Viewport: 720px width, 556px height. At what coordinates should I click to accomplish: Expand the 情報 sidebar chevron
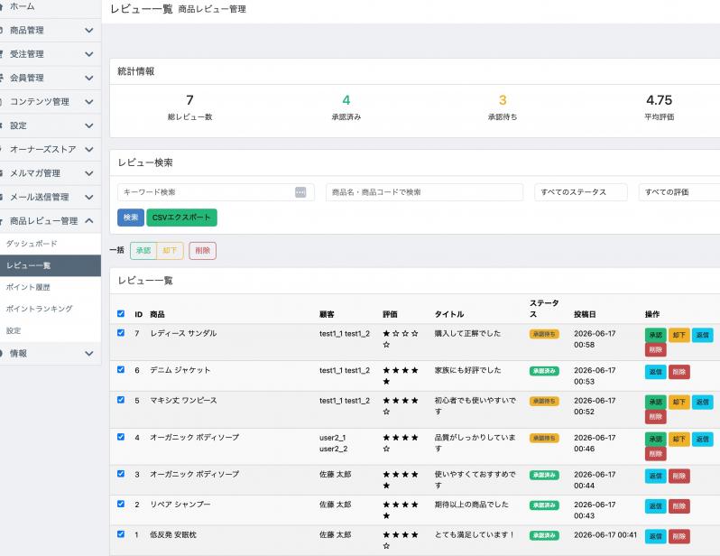(x=89, y=353)
